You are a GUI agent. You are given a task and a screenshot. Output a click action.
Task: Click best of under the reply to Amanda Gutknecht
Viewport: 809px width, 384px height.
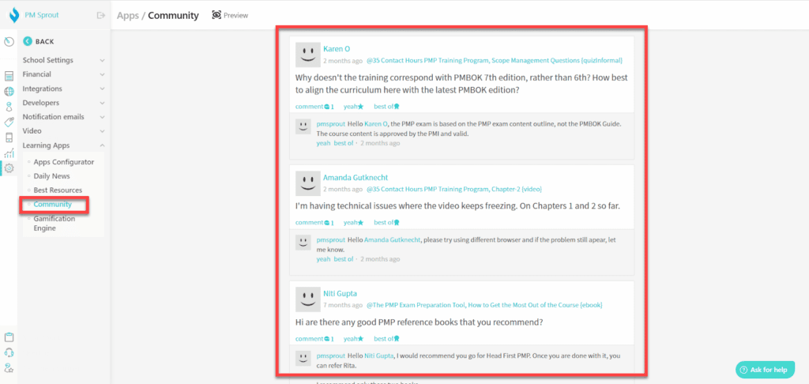coord(343,258)
